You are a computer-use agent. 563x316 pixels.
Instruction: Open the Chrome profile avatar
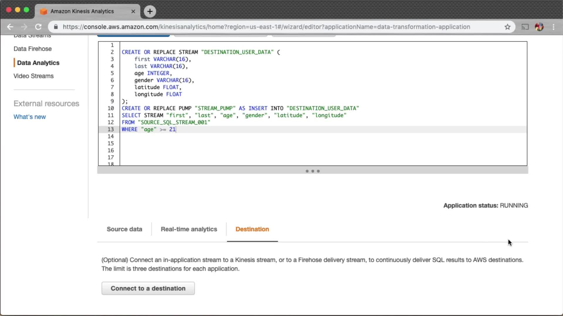coord(539,27)
